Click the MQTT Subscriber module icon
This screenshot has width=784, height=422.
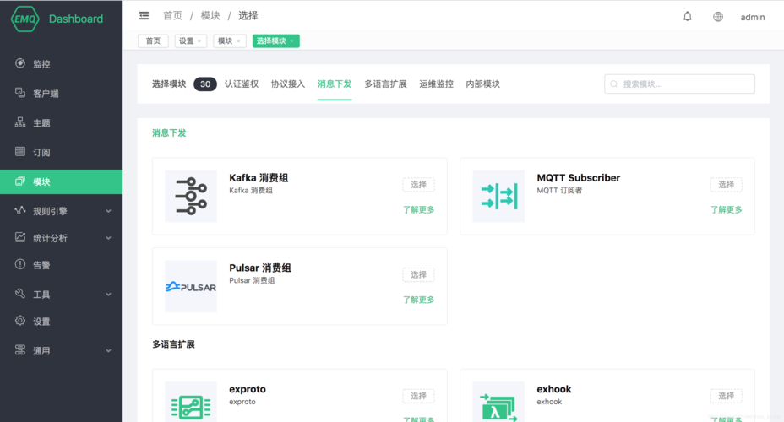[498, 196]
